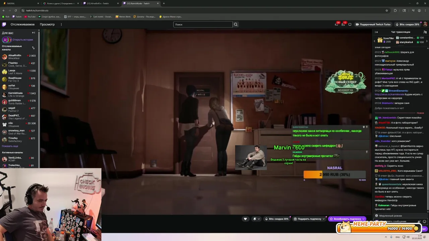Open the taskbar clock and date
The image size is (429, 241).
point(417,237)
